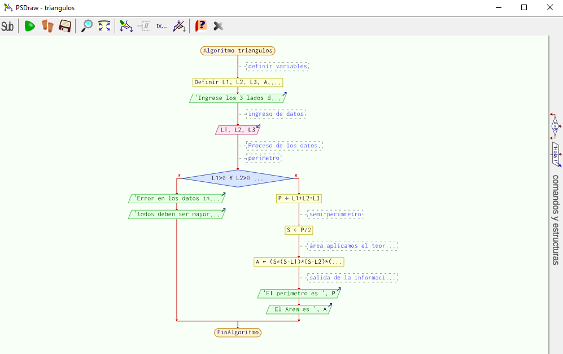Select the FinAlgoritmo end node
Viewport: 563px width, 354px height.
tap(238, 333)
